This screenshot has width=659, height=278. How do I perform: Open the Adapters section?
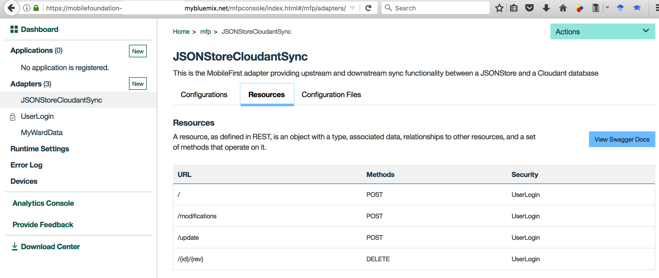[31, 84]
